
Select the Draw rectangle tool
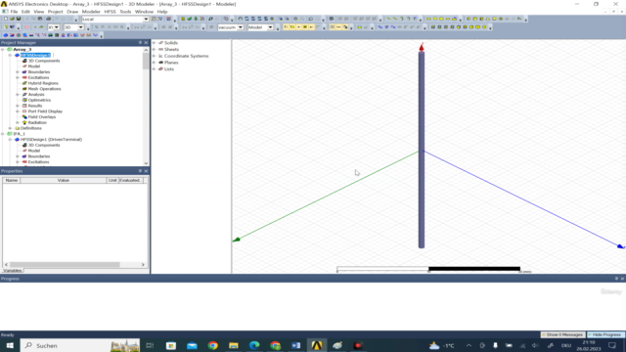pos(428,19)
